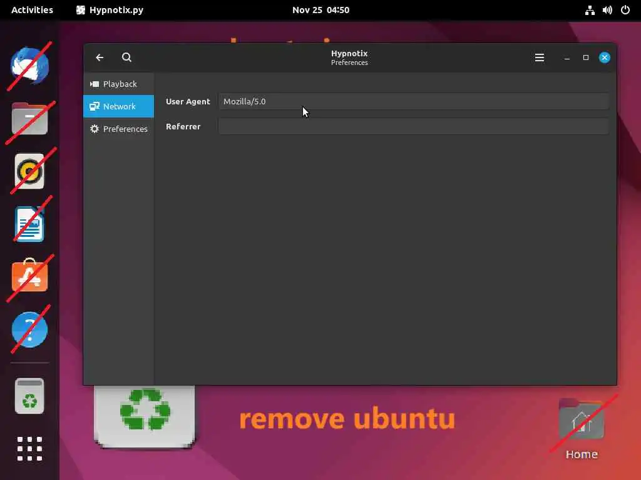This screenshot has height=480, width=641.
Task: Click the User Agent input field
Action: click(413, 102)
